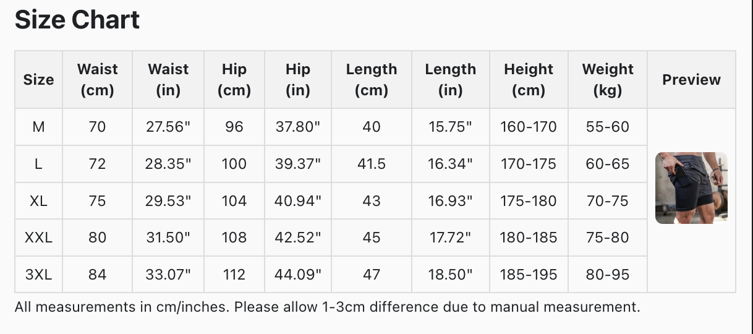Select the M size row label
The image size is (753, 334).
[38, 127]
